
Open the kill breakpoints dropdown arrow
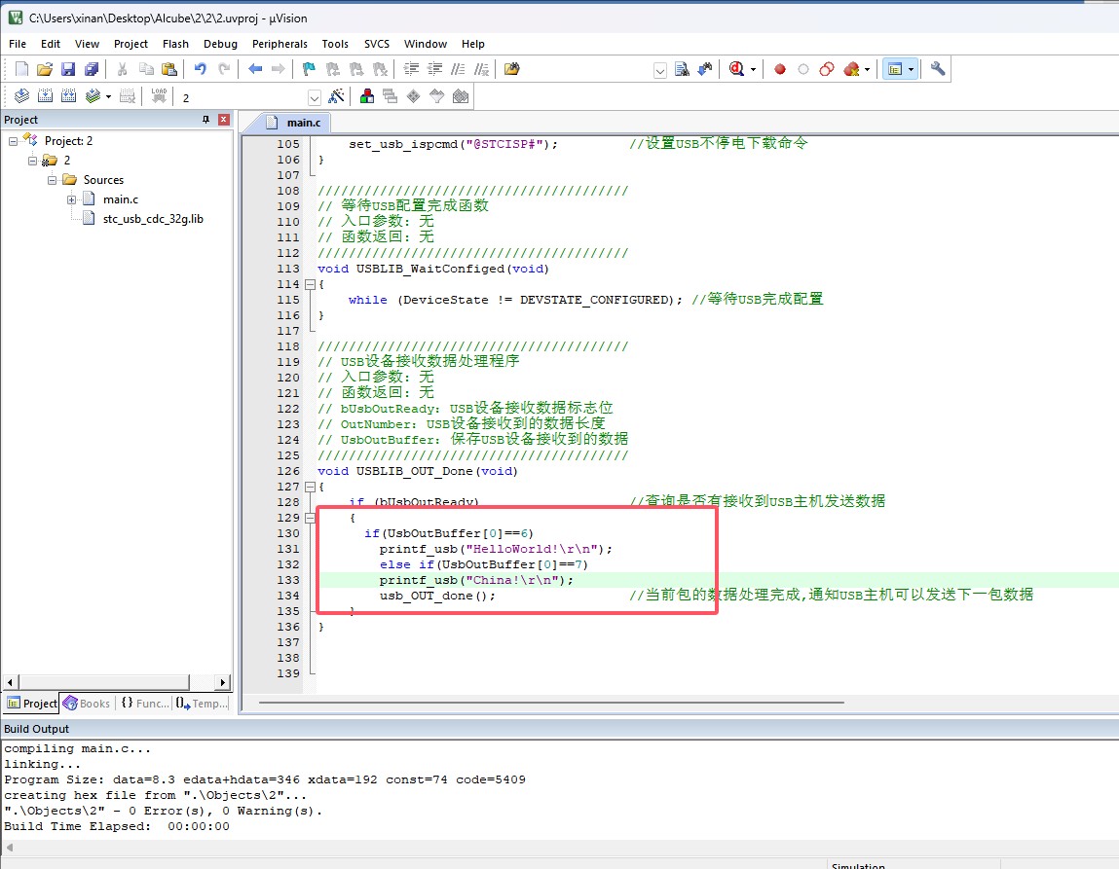[867, 70]
